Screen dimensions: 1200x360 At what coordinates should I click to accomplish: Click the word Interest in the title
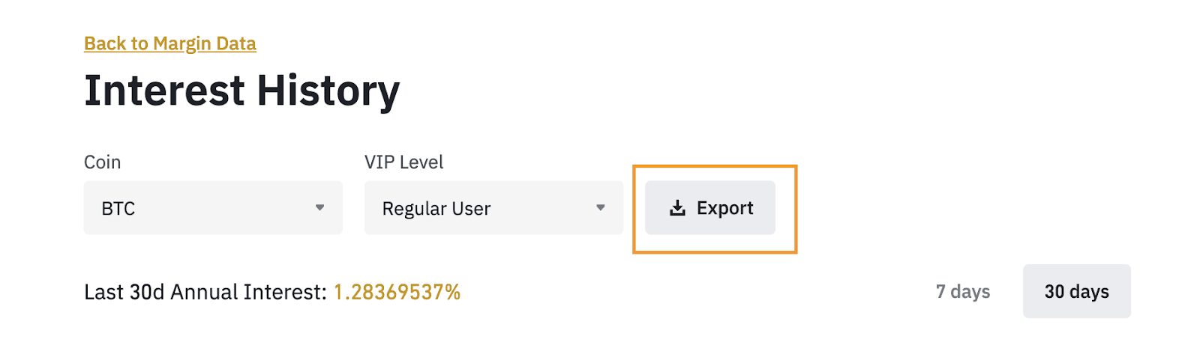tap(164, 91)
